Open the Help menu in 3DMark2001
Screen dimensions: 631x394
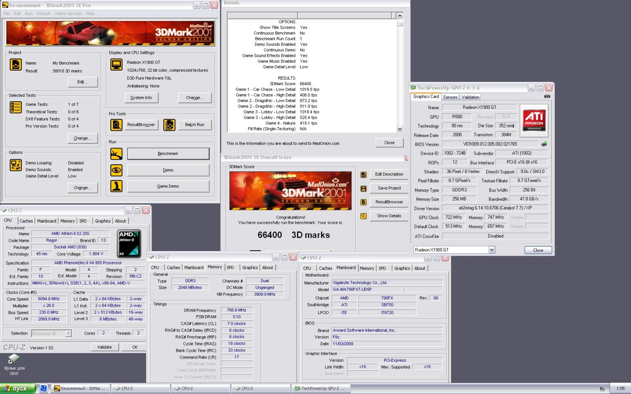tap(90, 13)
